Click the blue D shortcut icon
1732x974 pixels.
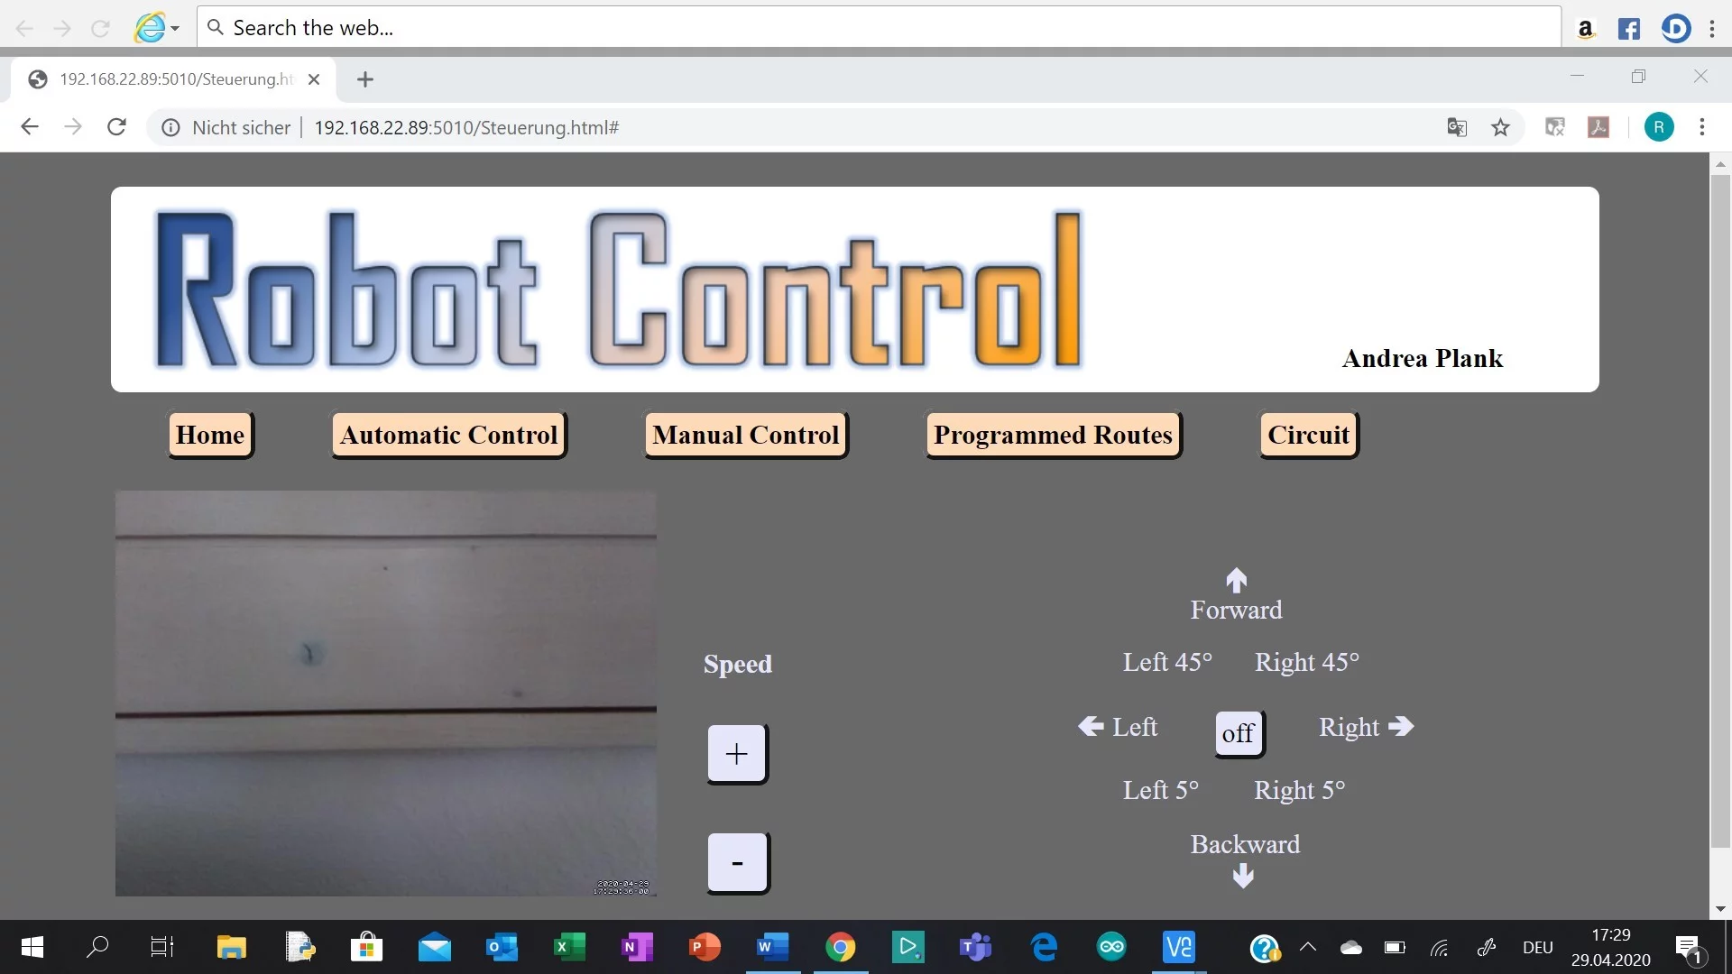pos(1675,28)
